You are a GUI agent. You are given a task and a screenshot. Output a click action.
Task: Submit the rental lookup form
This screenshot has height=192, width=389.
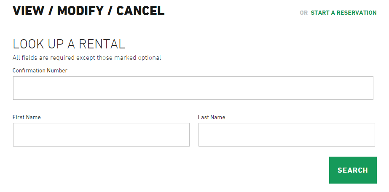coord(352,170)
